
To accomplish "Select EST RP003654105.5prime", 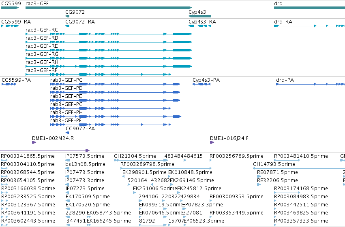I will 28,180.
